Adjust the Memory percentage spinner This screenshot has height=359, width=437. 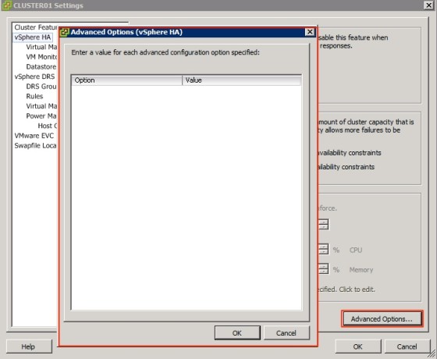click(x=323, y=268)
